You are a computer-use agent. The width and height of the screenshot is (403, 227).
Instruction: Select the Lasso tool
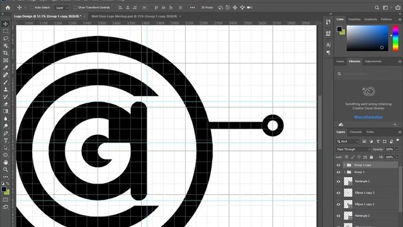pos(6,38)
